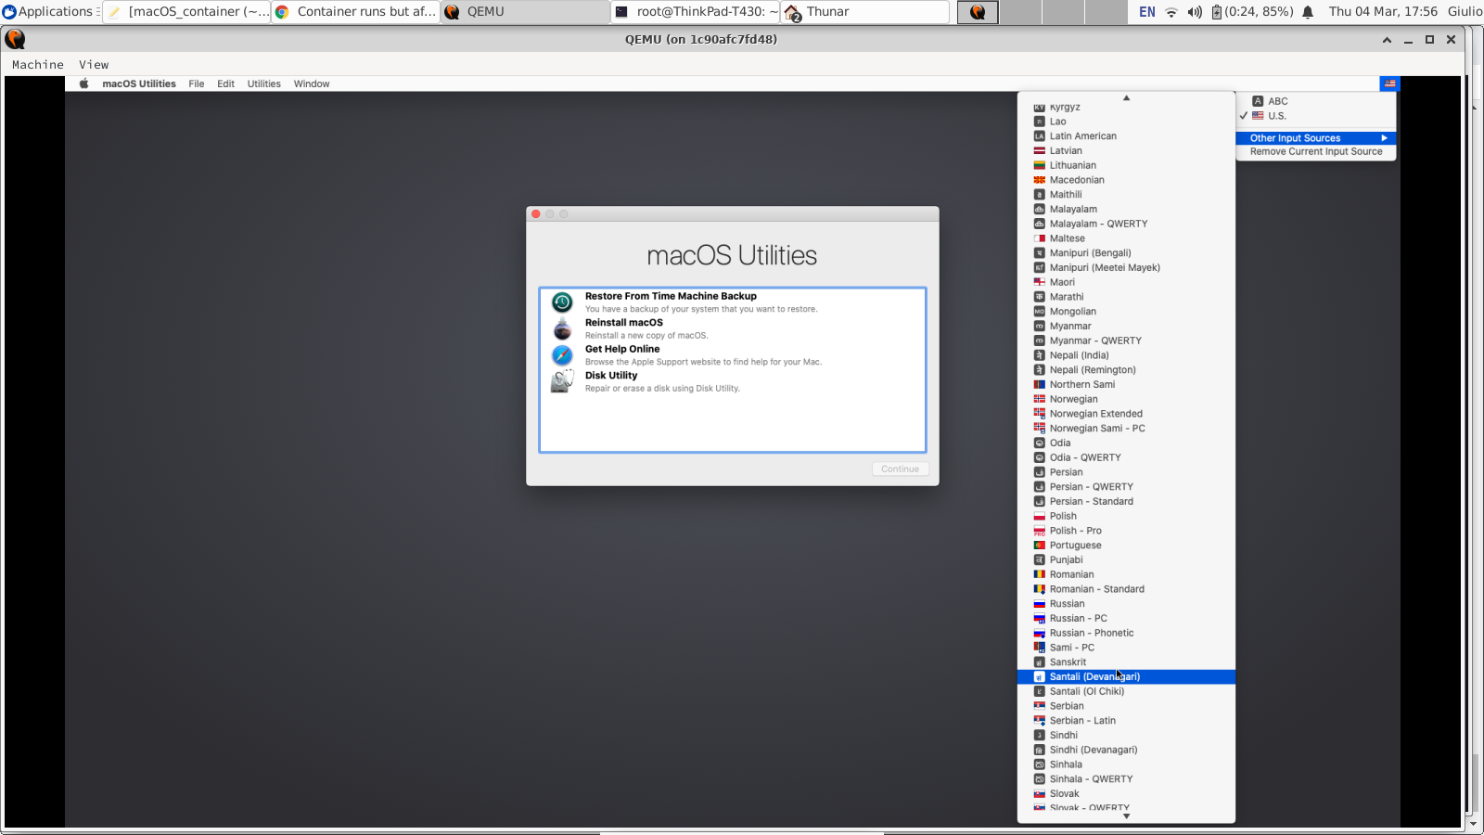
Task: Click the Maltese flag icon
Action: coord(1040,238)
